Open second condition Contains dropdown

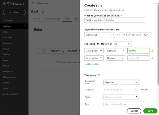point(115,58)
